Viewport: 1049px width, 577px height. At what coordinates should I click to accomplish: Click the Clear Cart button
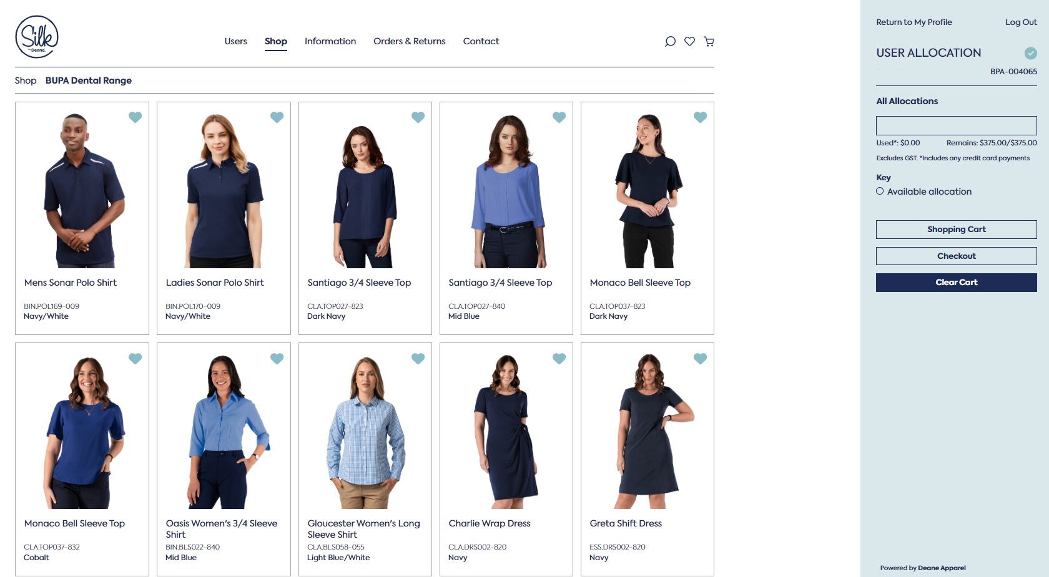pos(956,282)
